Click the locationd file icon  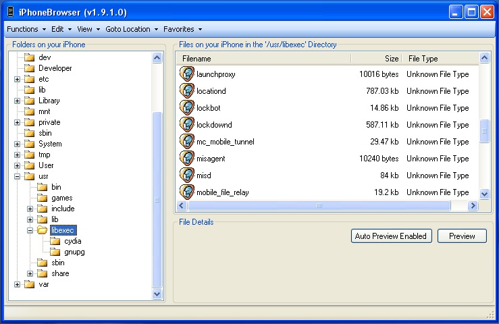(187, 91)
